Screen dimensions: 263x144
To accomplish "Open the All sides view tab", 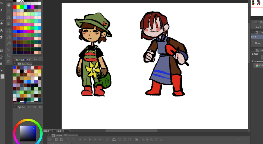I will click(x=71, y=136).
